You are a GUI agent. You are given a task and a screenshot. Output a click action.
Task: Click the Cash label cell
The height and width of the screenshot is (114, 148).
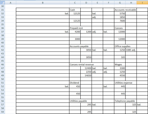click(x=75, y=10)
